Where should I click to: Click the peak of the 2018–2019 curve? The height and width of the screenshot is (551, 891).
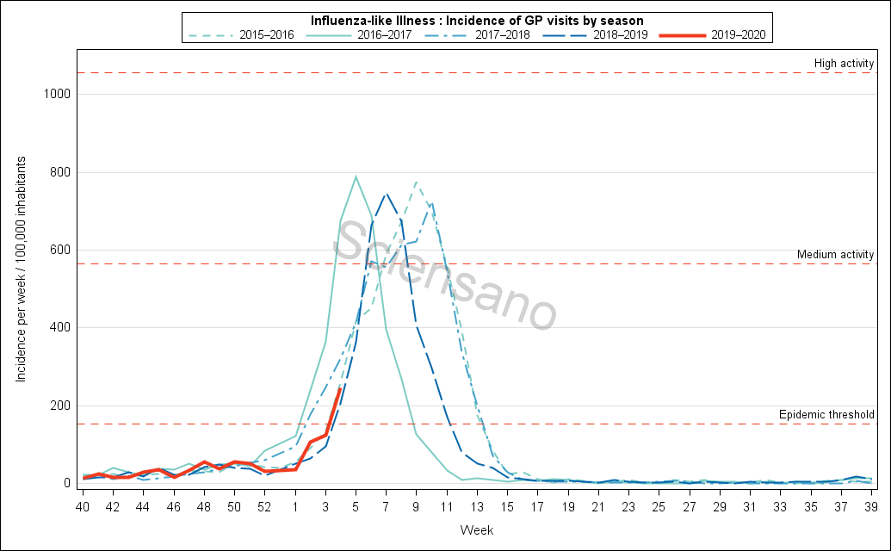pyautogui.click(x=387, y=194)
